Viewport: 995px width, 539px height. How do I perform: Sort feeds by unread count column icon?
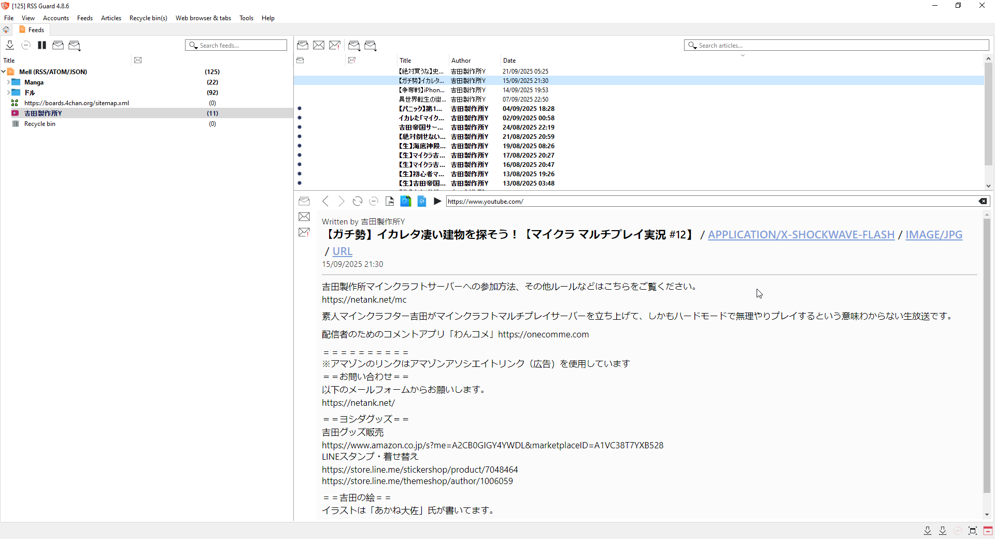coord(138,60)
